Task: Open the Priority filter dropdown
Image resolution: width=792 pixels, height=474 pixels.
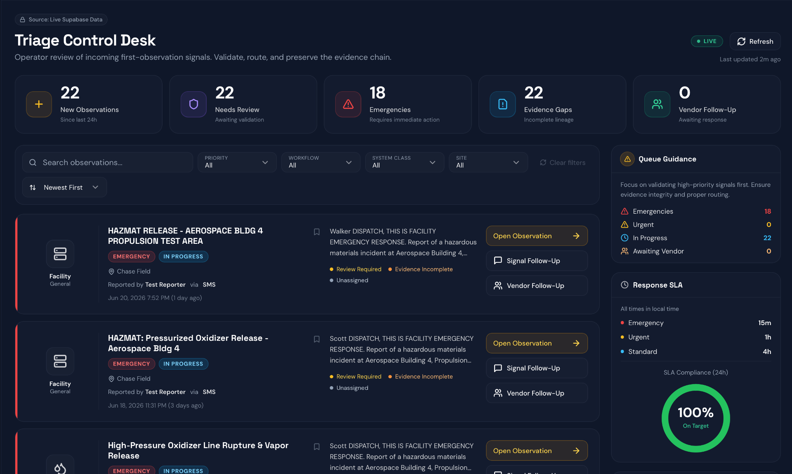Action: click(x=237, y=162)
